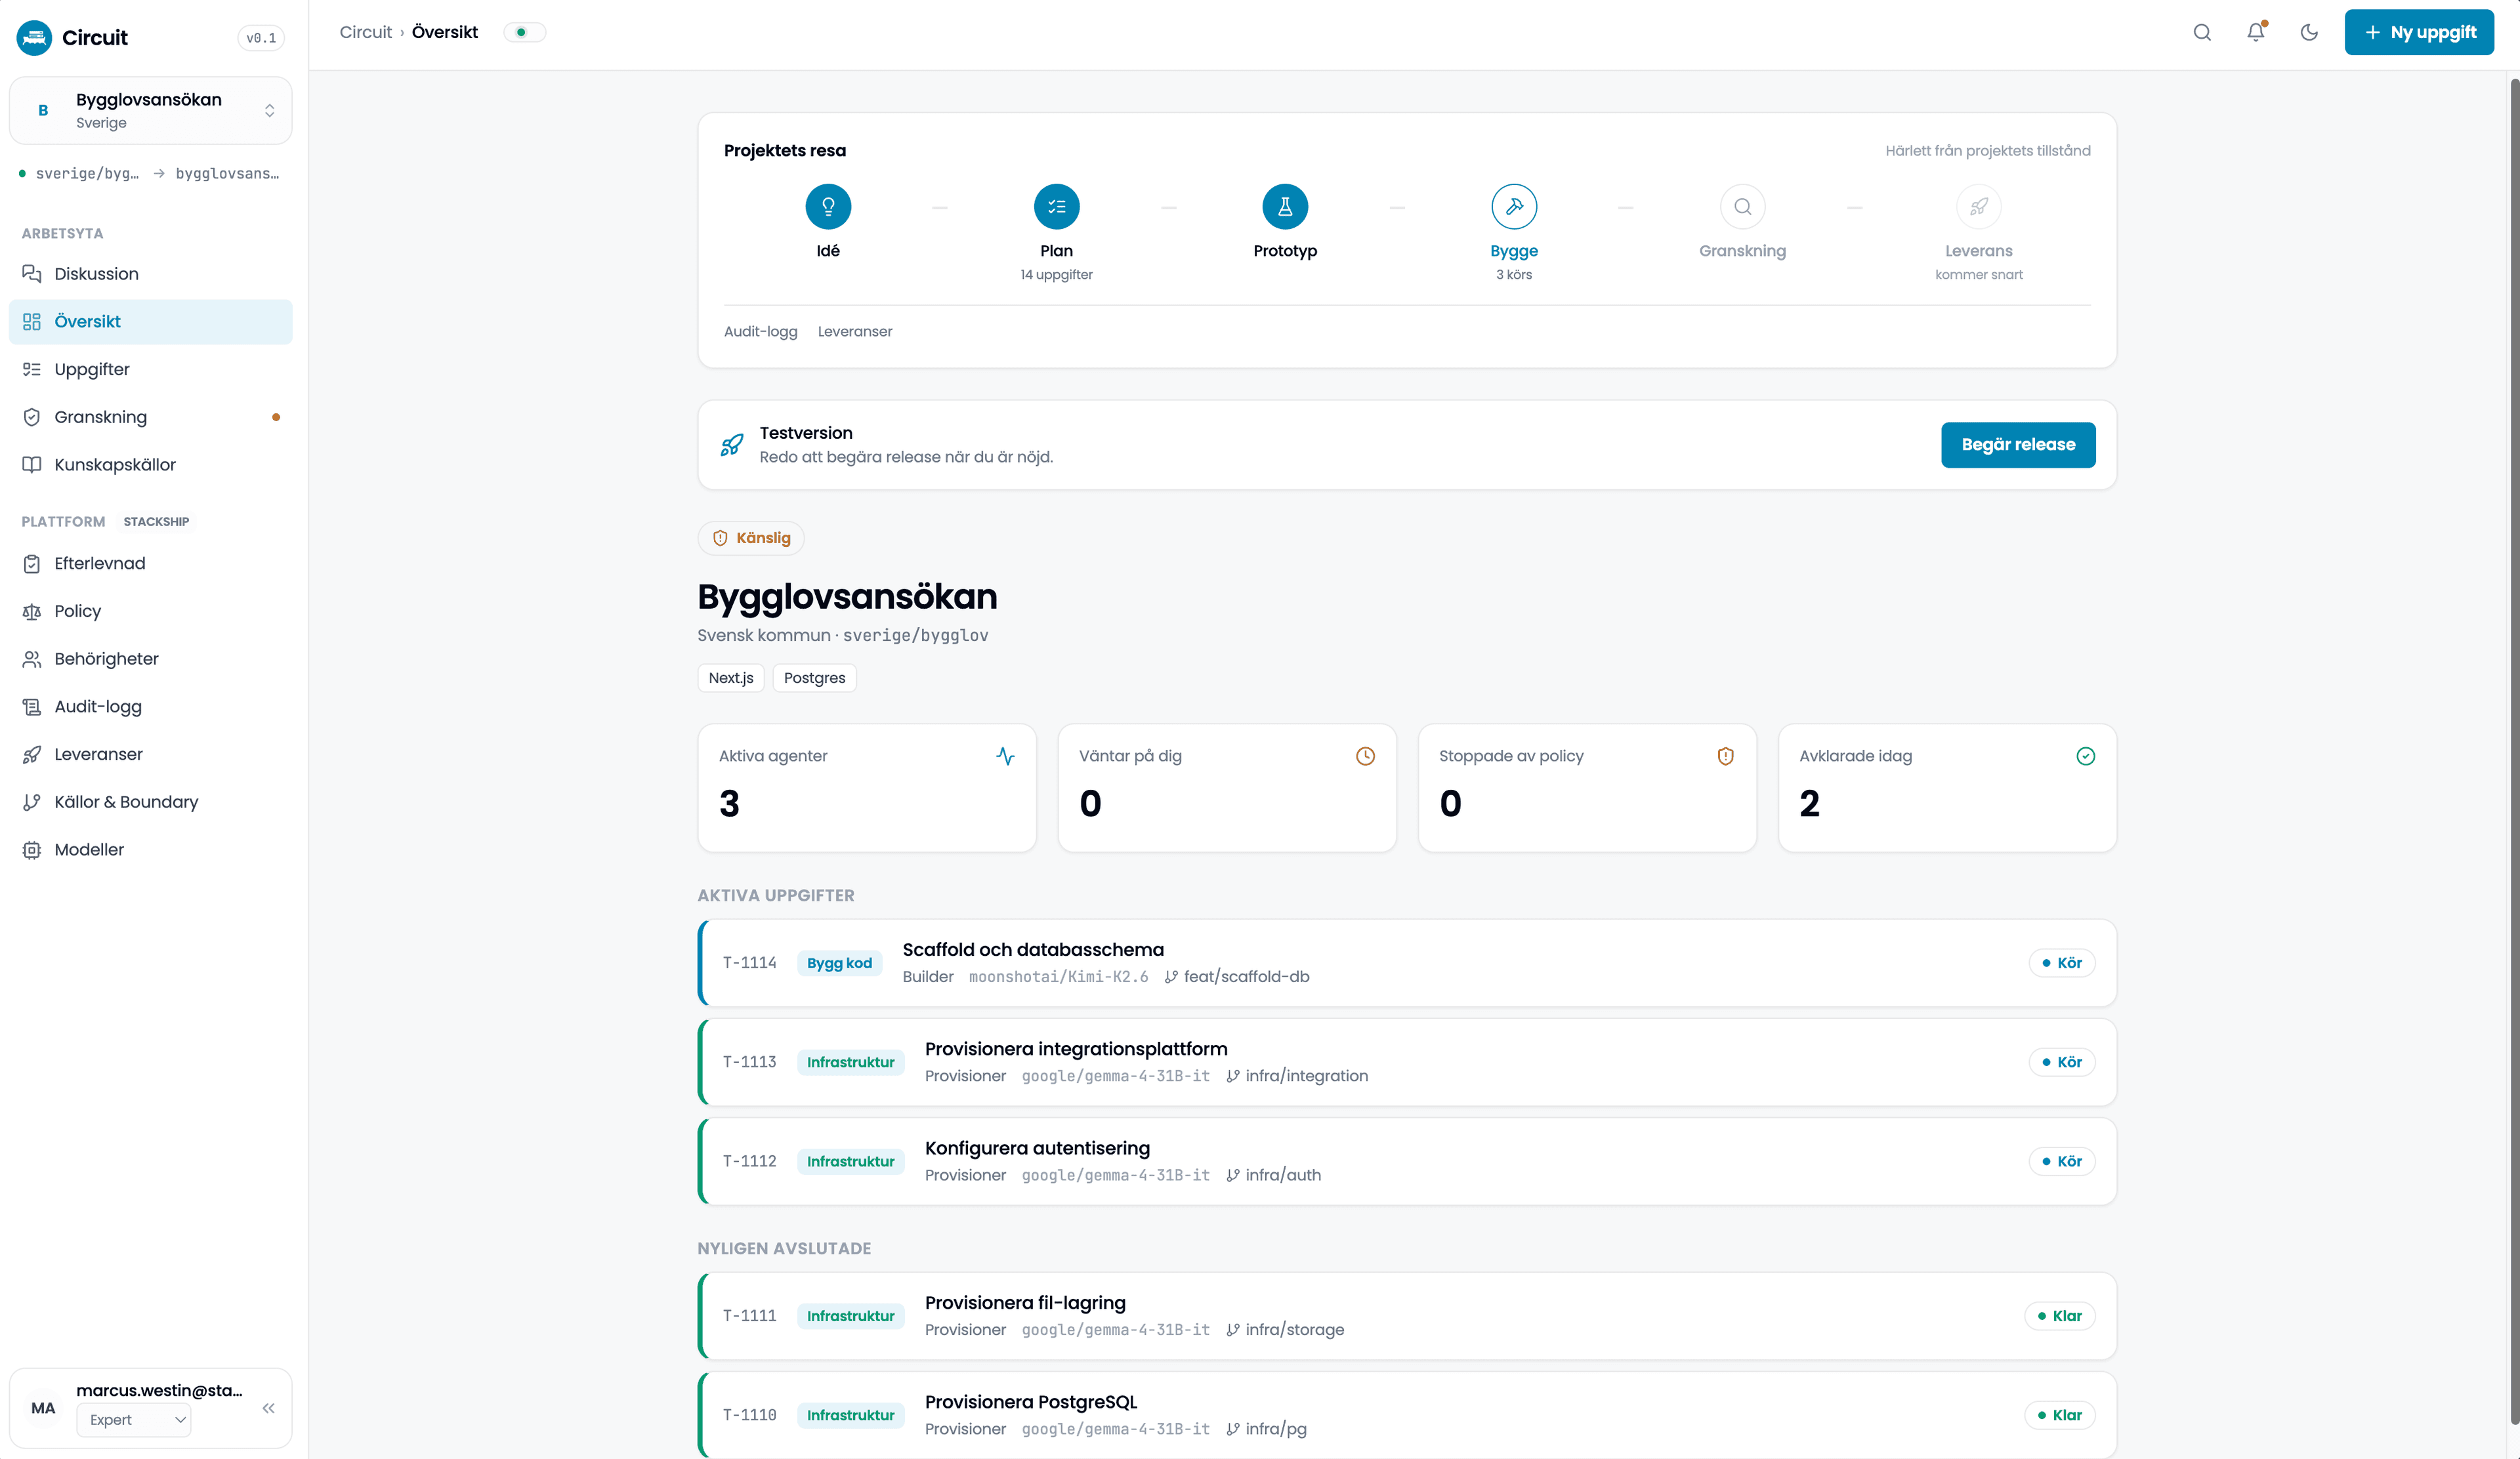The image size is (2520, 1459).
Task: Open task T-1113 Provisionera integrationsplattform
Action: click(x=1407, y=1061)
